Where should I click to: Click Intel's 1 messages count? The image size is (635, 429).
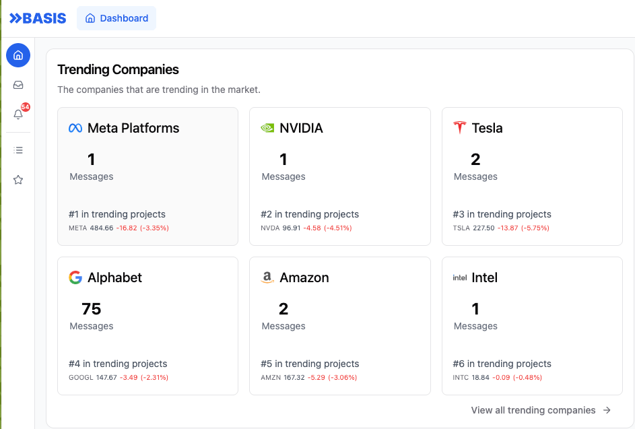click(x=475, y=309)
